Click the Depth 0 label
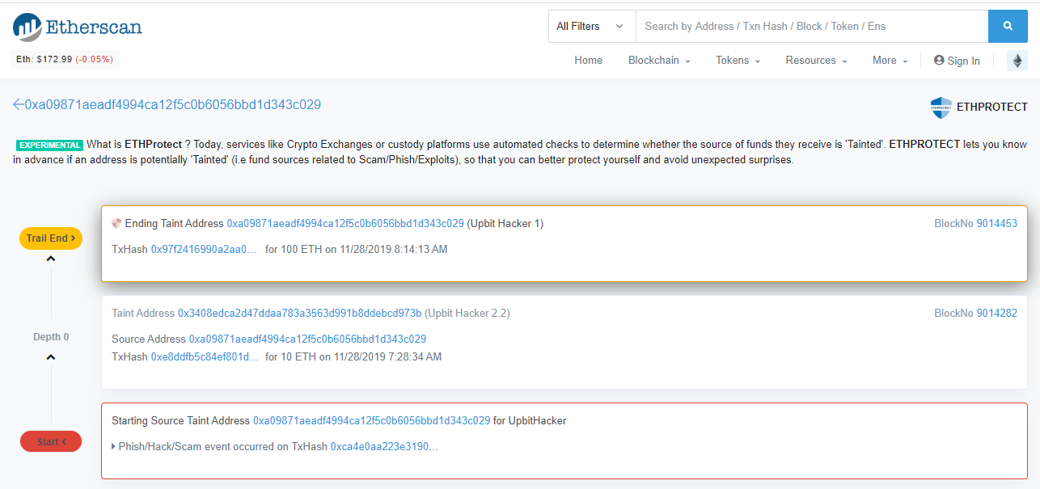This screenshot has width=1040, height=489. click(x=51, y=336)
